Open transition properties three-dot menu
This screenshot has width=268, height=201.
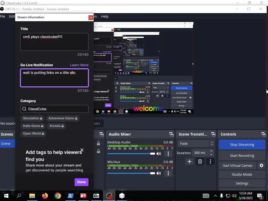coord(210,161)
